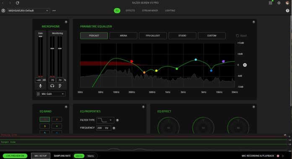Click the help icon next to Frequency

(114, 128)
